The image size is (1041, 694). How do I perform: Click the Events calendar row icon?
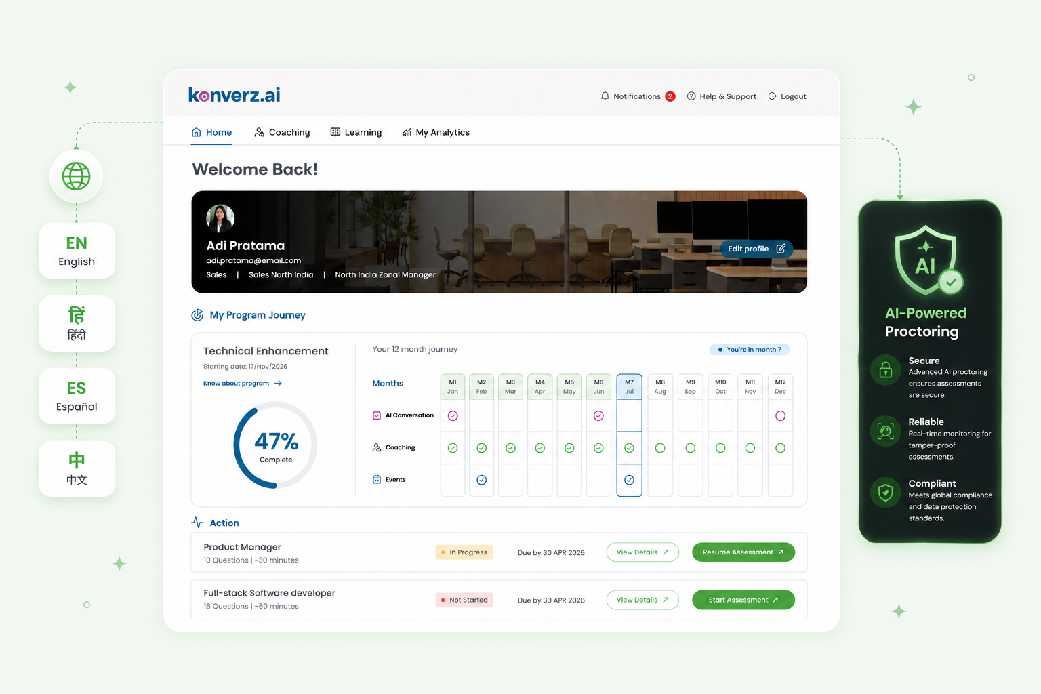(377, 479)
